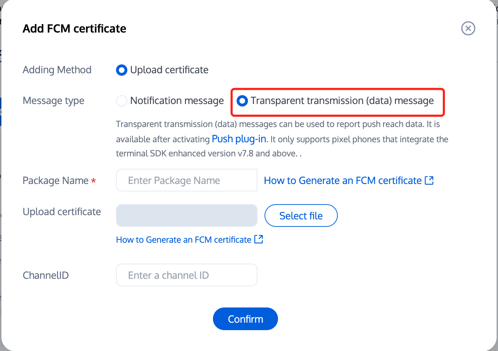
Task: Click the Adding Method label
Action: click(57, 70)
